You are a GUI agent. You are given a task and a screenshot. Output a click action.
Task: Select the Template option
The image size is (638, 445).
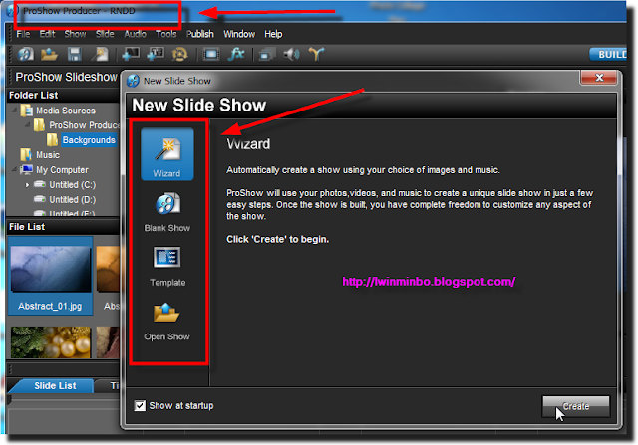166,266
